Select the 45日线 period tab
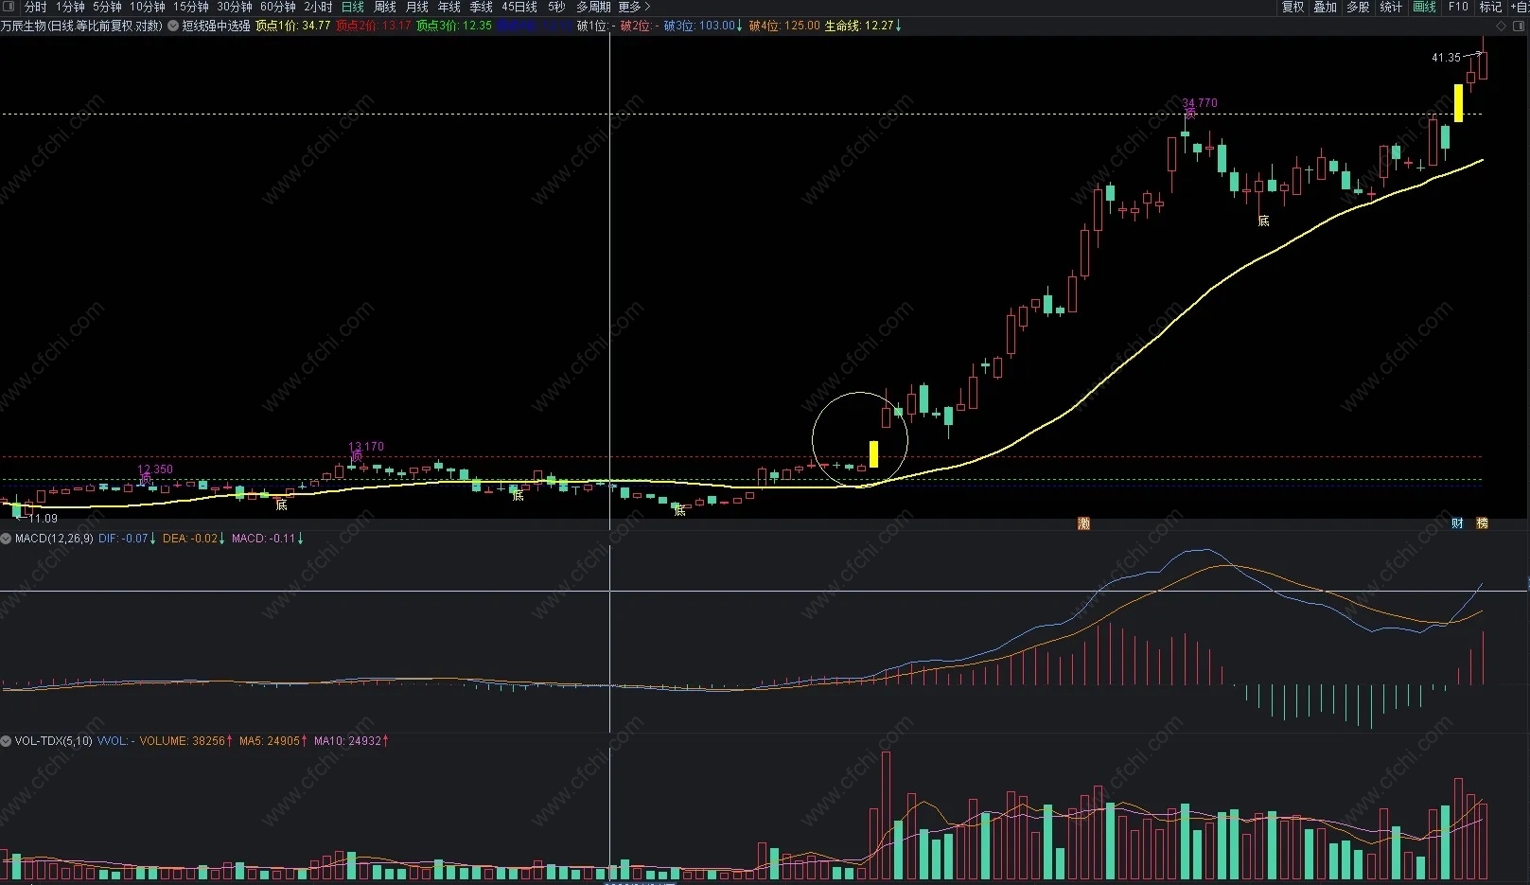Screen dimensions: 1530x885 (x=519, y=7)
